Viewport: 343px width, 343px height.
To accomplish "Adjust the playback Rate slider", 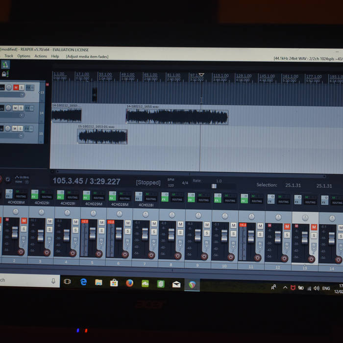I will coord(214,186).
